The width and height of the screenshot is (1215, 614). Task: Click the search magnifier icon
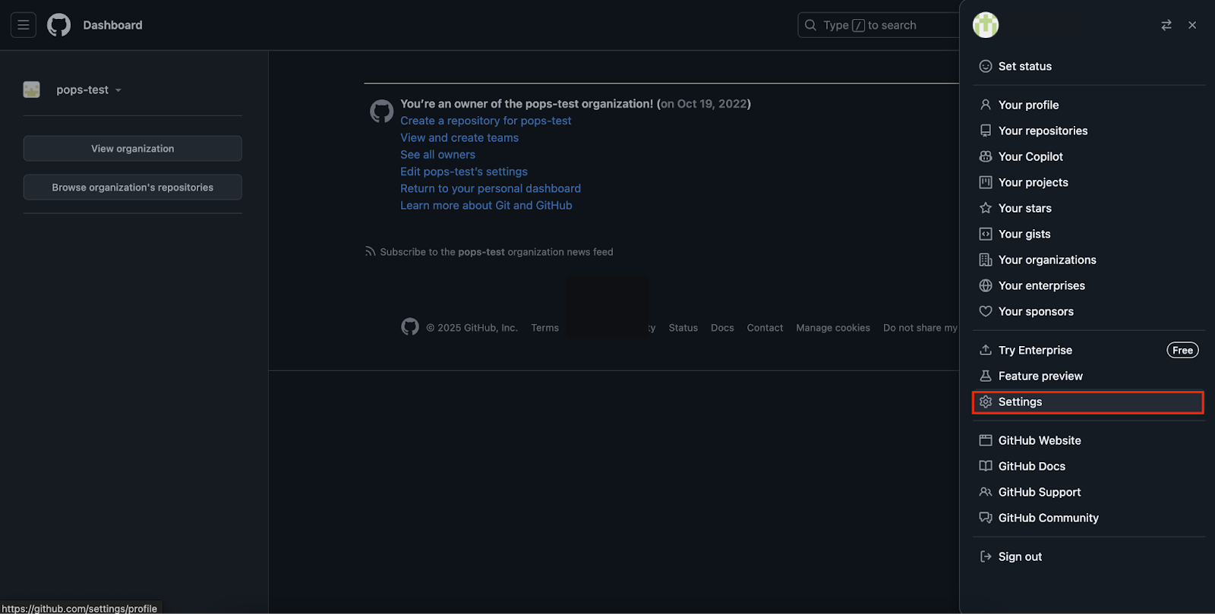810,25
